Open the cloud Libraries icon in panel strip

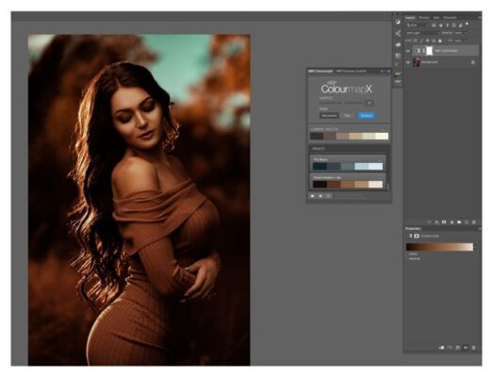(398, 44)
